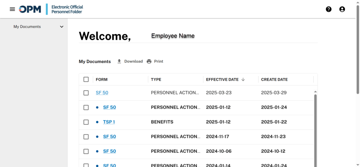
Task: Click the Download icon
Action: [119, 61]
